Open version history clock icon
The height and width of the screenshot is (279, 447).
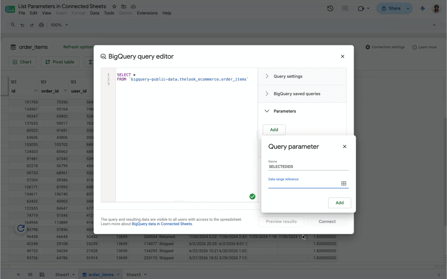[x=330, y=8]
